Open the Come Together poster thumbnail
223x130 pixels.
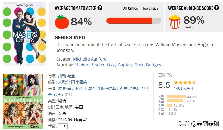[24, 34]
